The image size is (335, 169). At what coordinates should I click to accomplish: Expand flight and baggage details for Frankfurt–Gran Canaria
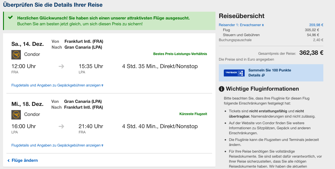(x=57, y=85)
